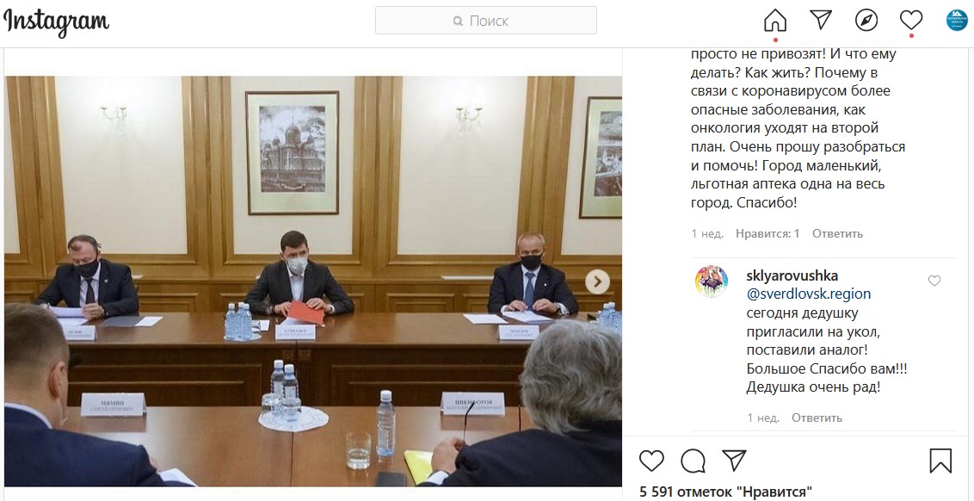This screenshot has width=974, height=501.
Task: Open the sklyarovushka username link
Action: (x=792, y=275)
